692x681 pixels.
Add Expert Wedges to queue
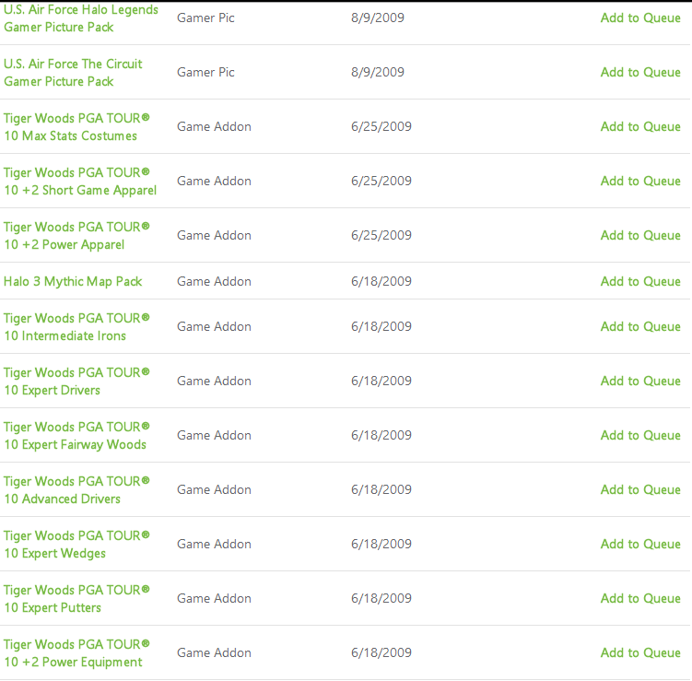(640, 544)
